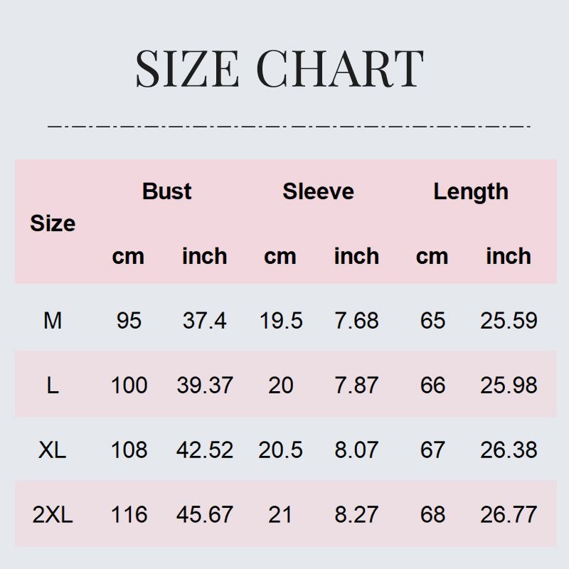Choose the 2XL size row label
This screenshot has height=569, width=569.
(x=53, y=514)
